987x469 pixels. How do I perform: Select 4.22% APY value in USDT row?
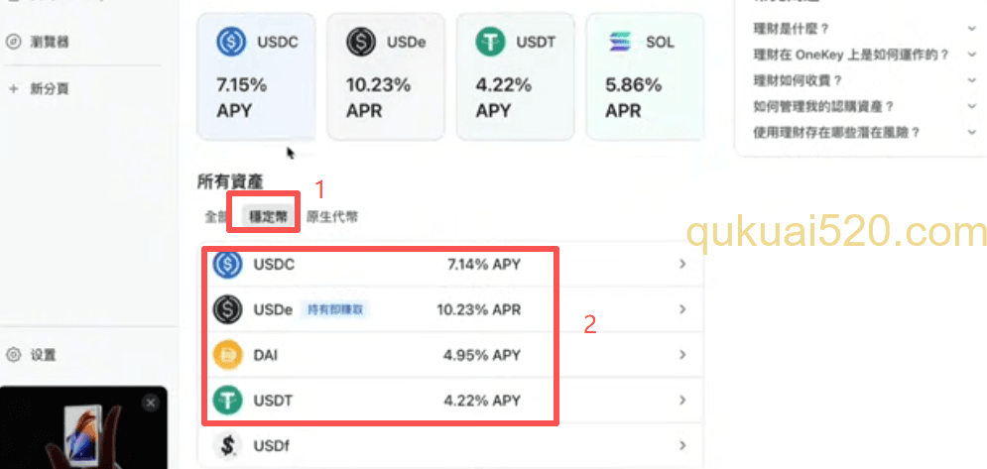(x=482, y=401)
